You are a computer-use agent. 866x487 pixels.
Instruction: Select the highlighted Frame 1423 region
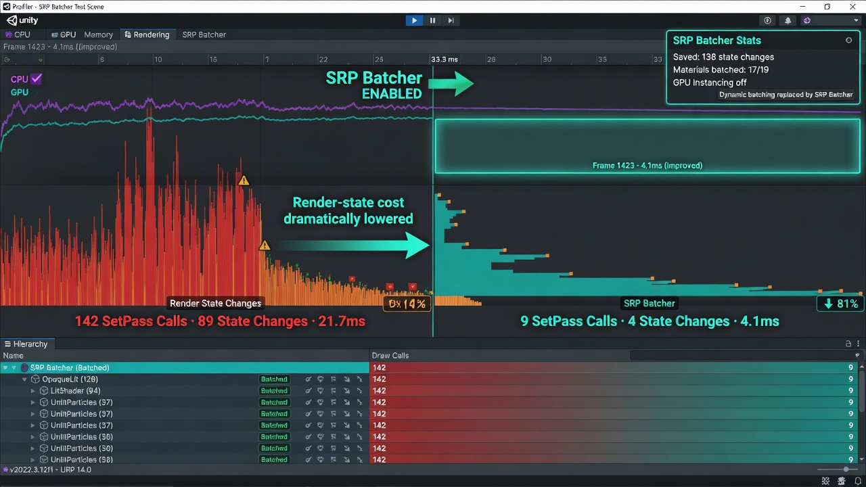coord(647,146)
